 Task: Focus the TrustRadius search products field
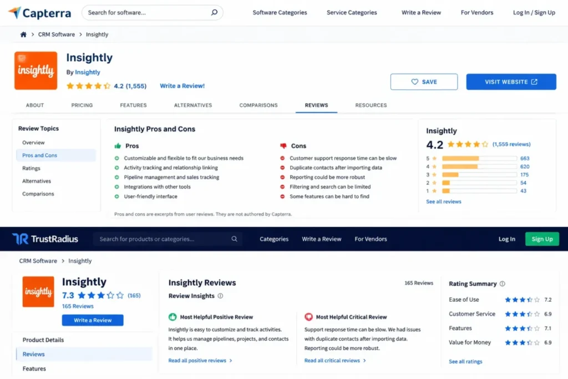pyautogui.click(x=168, y=239)
